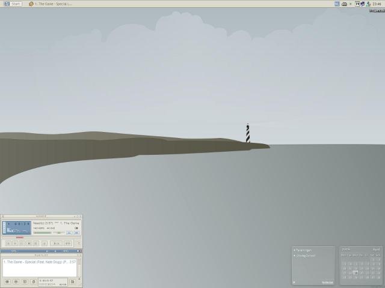385x288 pixels.
Task: Pause playback in Winamp
Action: point(22,244)
